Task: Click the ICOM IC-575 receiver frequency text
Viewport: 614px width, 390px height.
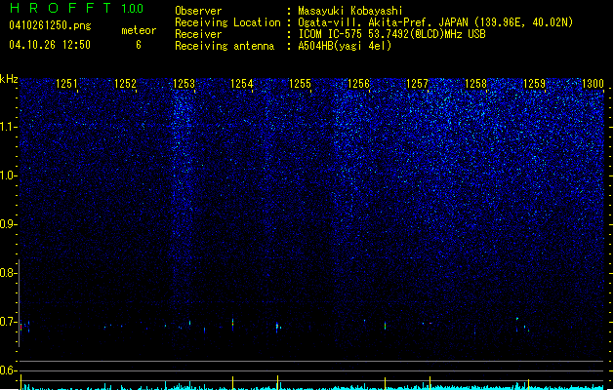Action: pos(392,34)
